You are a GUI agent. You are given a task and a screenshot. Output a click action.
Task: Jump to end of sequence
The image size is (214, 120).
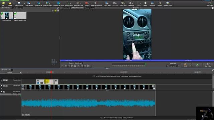pos(85,66)
